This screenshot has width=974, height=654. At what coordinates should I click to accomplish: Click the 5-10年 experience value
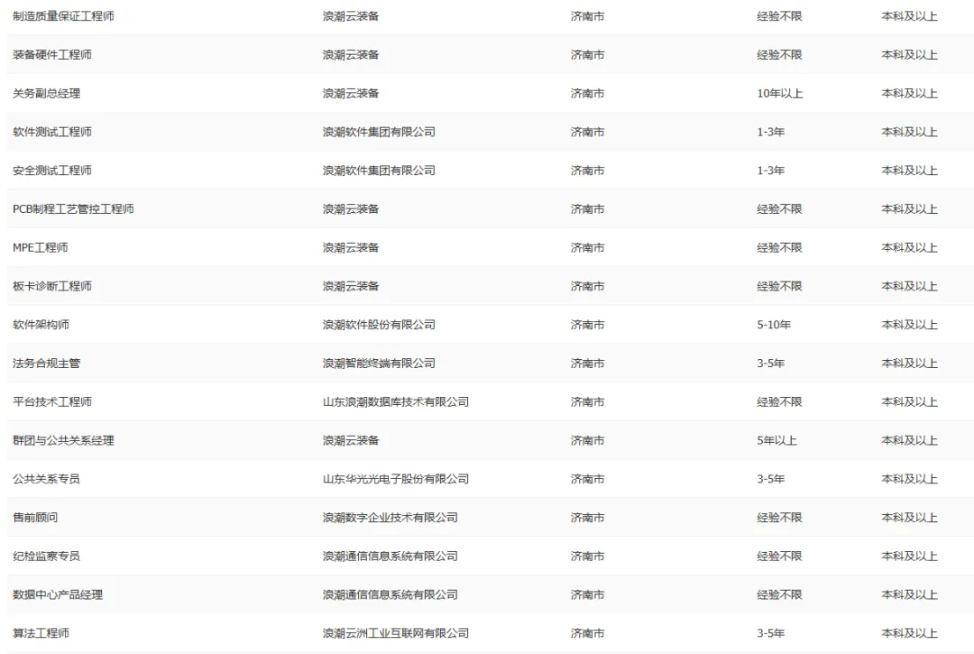pos(774,324)
